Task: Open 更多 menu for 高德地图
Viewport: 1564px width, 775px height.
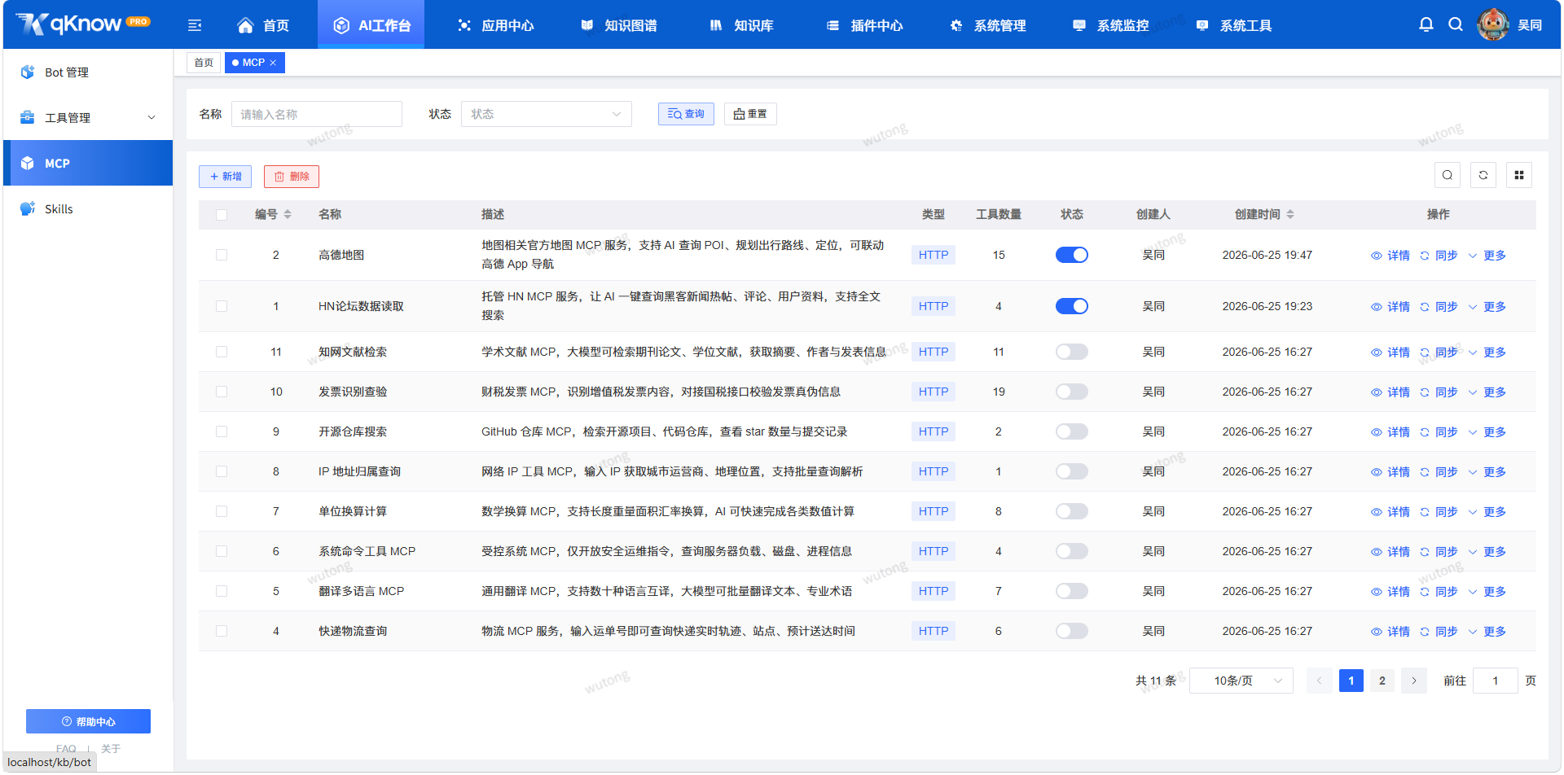Action: 1487,256
